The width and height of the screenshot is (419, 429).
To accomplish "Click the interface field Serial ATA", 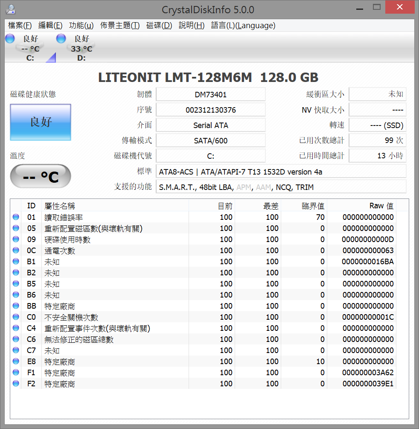I will (x=211, y=125).
